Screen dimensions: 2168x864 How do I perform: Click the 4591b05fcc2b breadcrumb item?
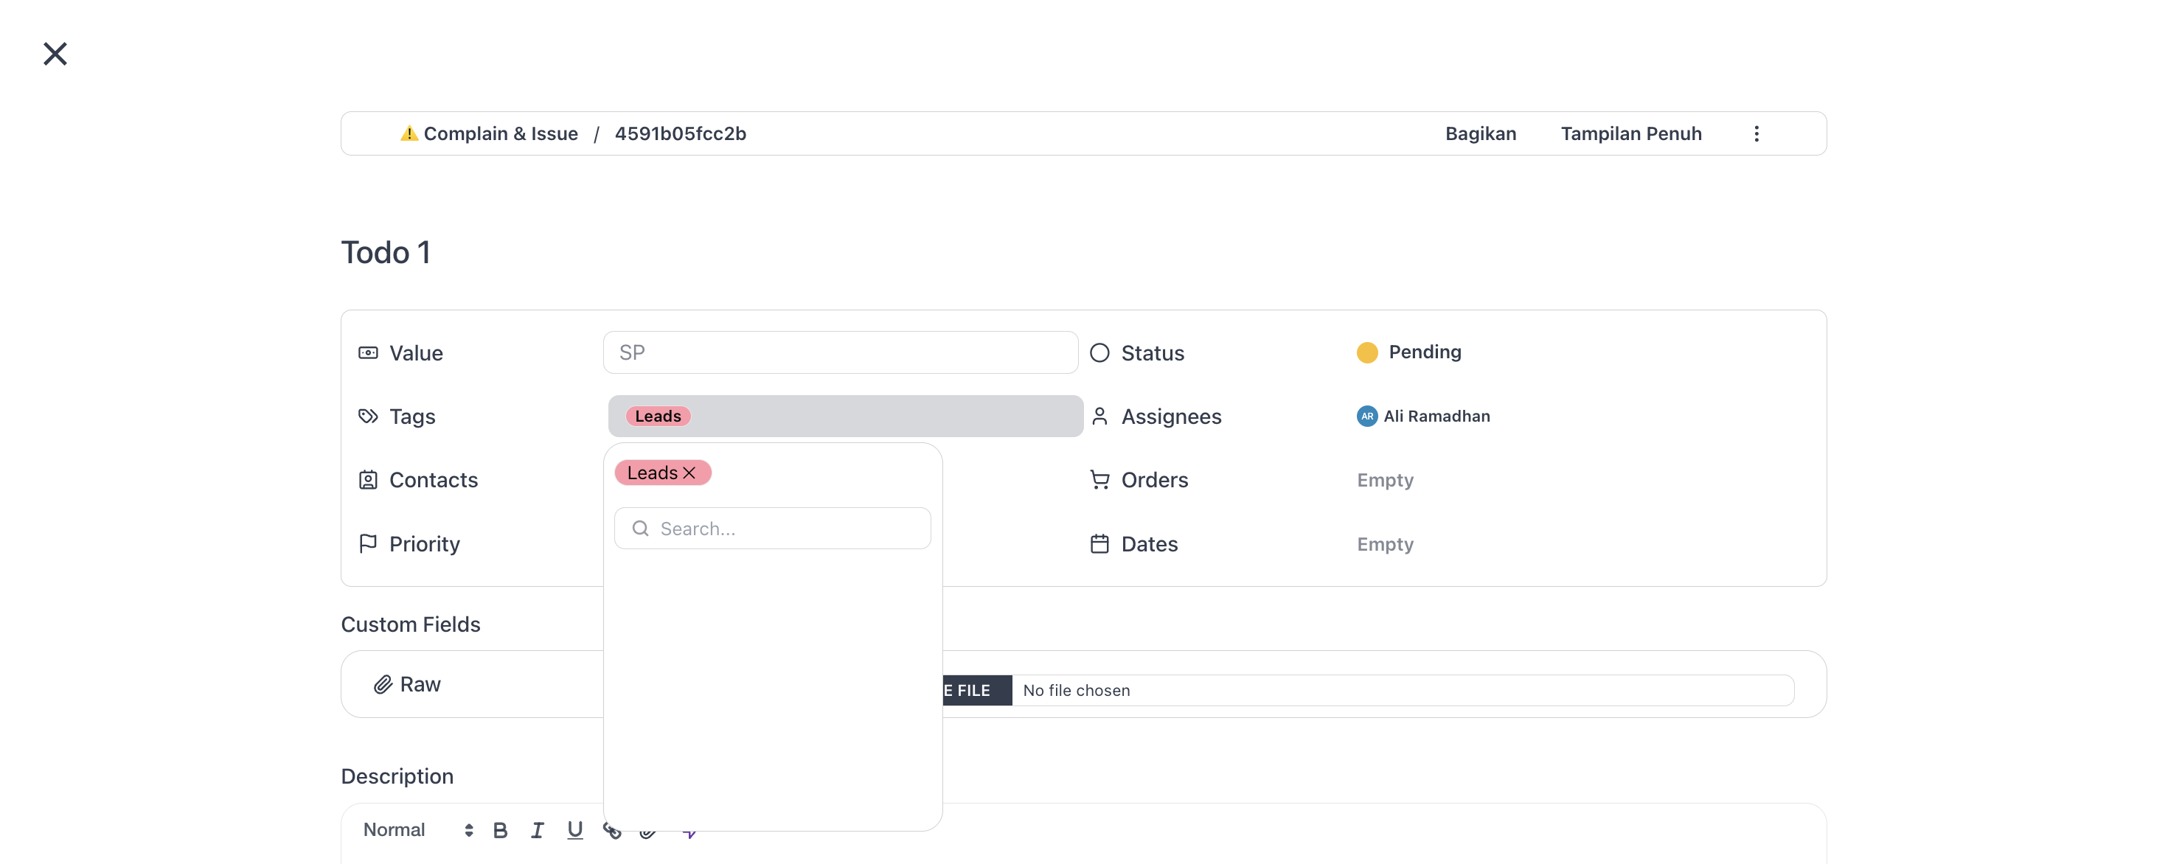click(x=680, y=133)
